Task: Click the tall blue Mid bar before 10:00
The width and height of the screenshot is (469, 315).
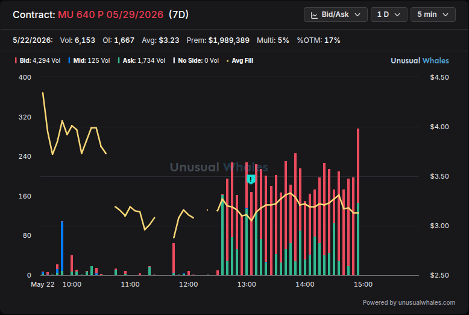Action: click(62, 246)
